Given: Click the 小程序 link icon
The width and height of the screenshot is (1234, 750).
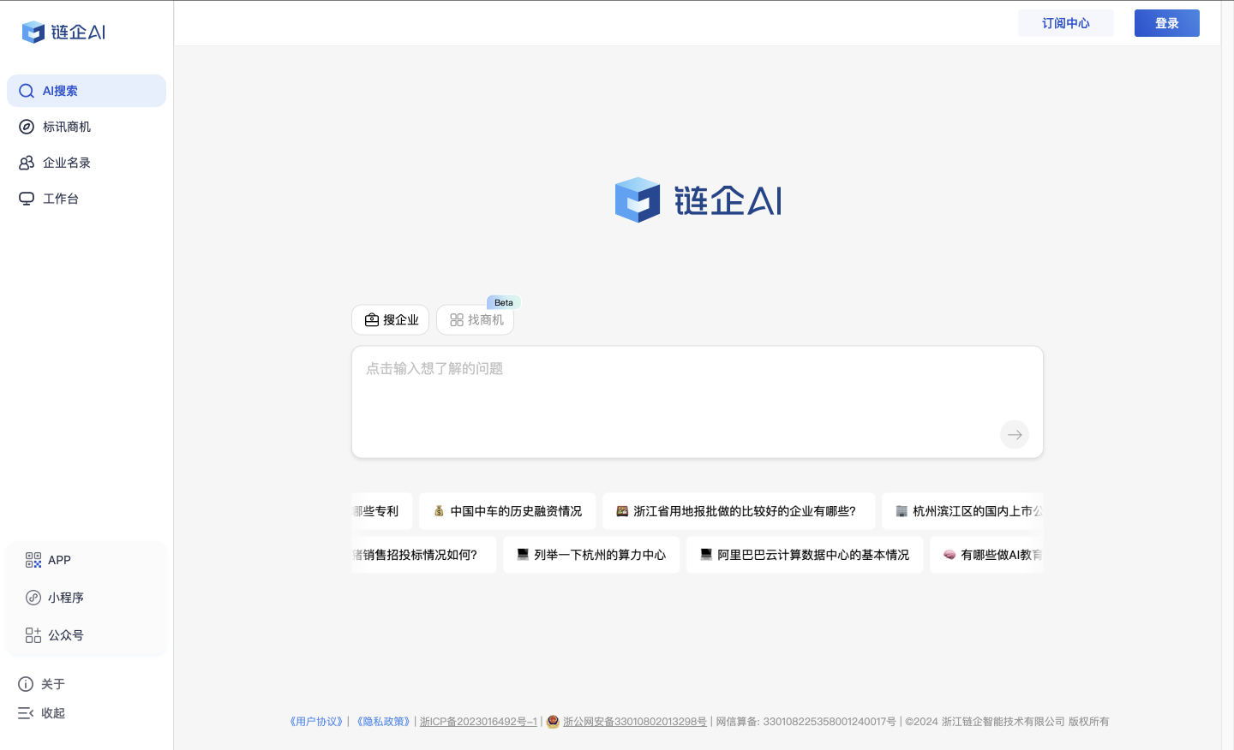Looking at the screenshot, I should 33,598.
